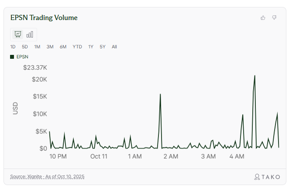Switch to bar chart view icon
This screenshot has width=289, height=189.
coord(30,34)
